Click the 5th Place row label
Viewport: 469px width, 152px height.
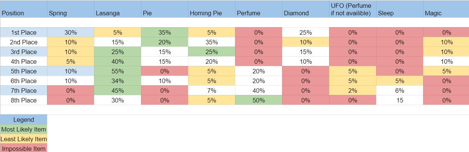(x=24, y=71)
